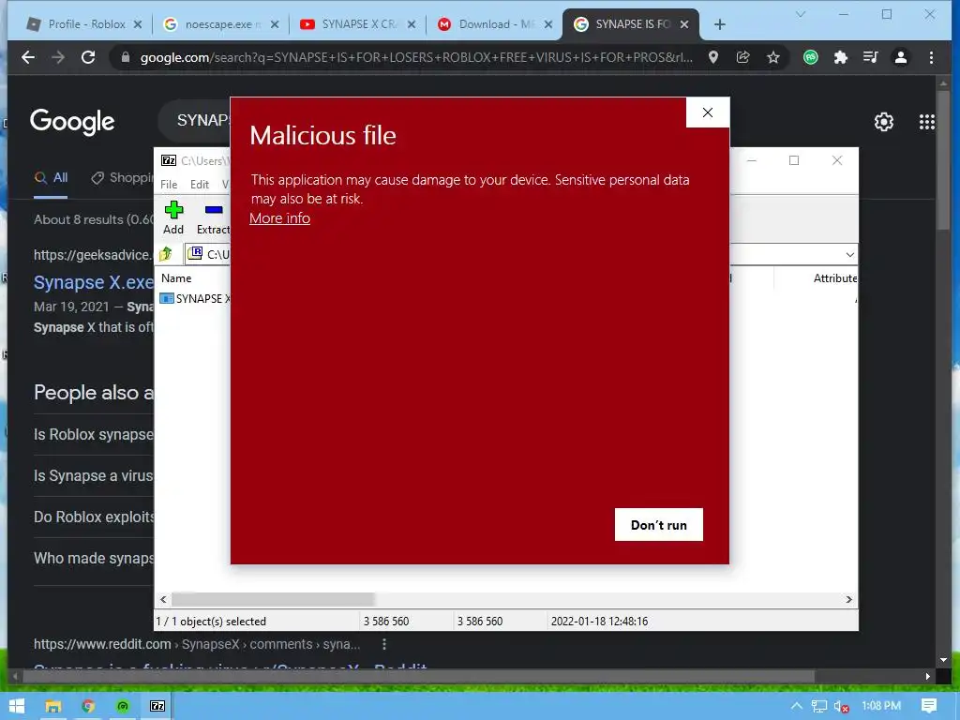
Task: Click the address bar URL
Action: click(x=416, y=57)
